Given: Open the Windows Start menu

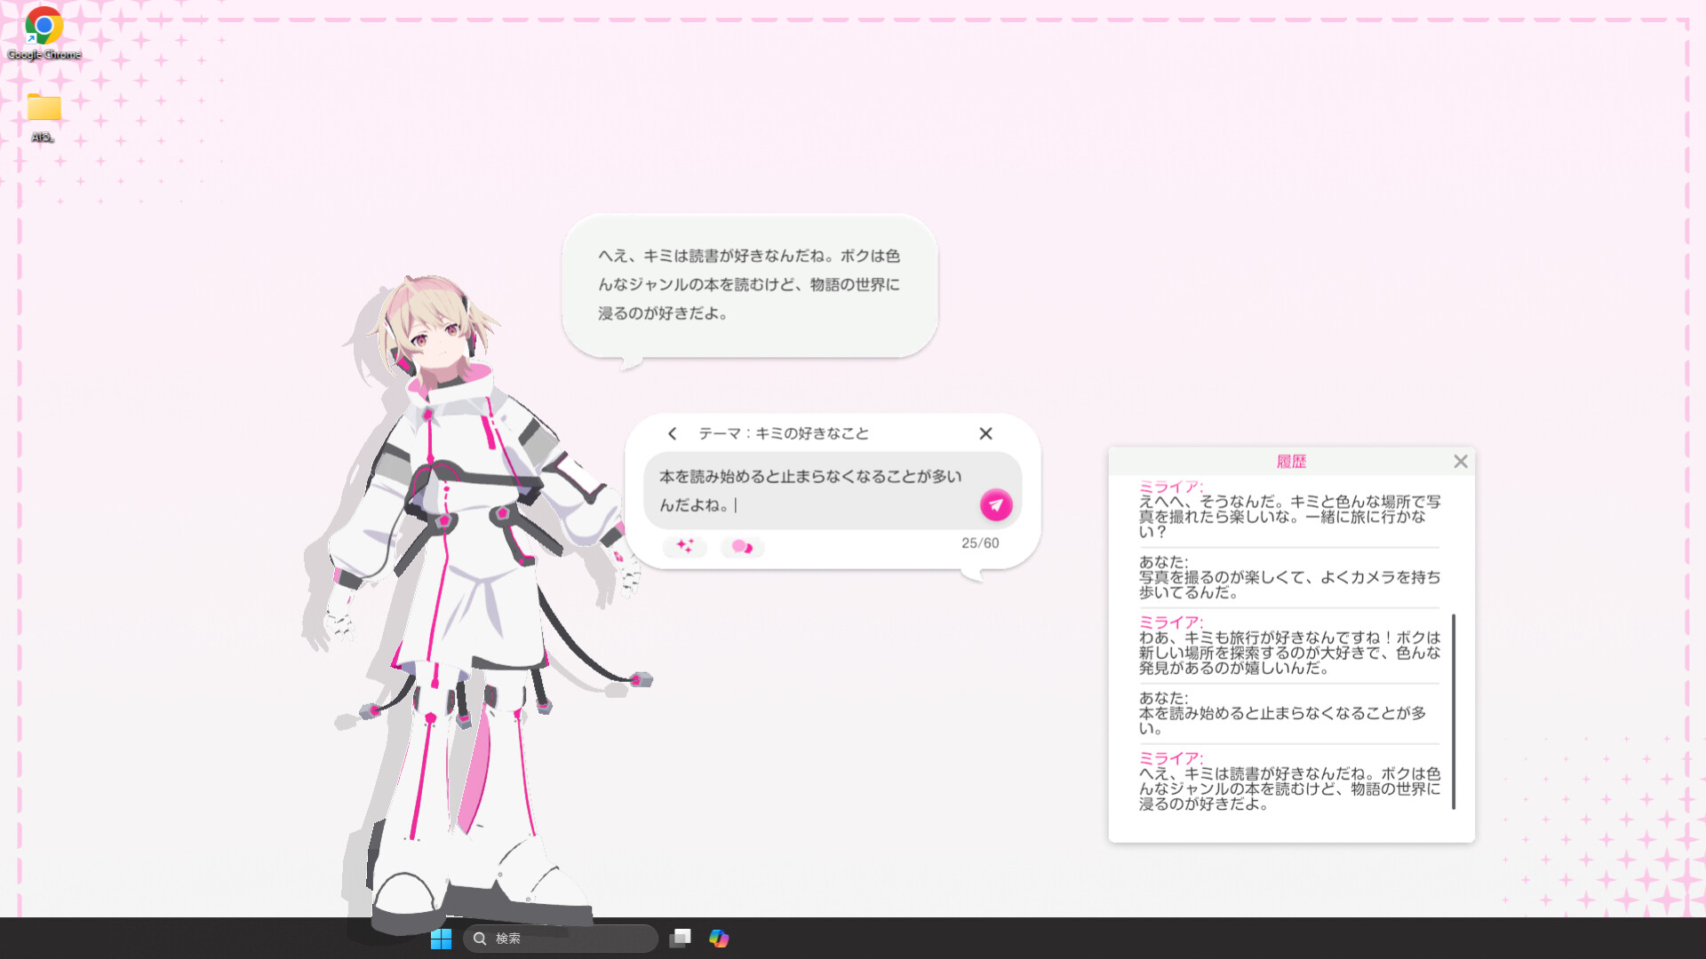Looking at the screenshot, I should coord(441,939).
